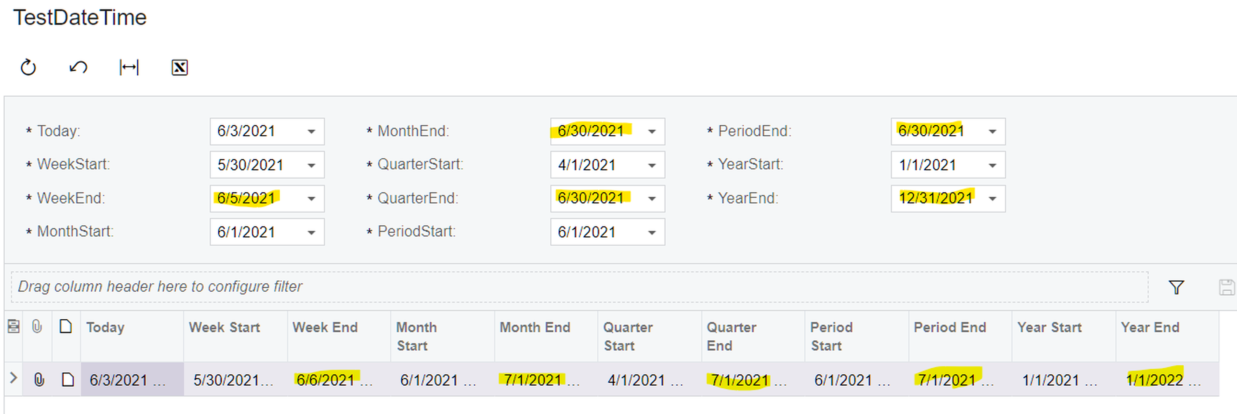Open the YearEnd date dropdown
The height and width of the screenshot is (414, 1237).
[992, 199]
